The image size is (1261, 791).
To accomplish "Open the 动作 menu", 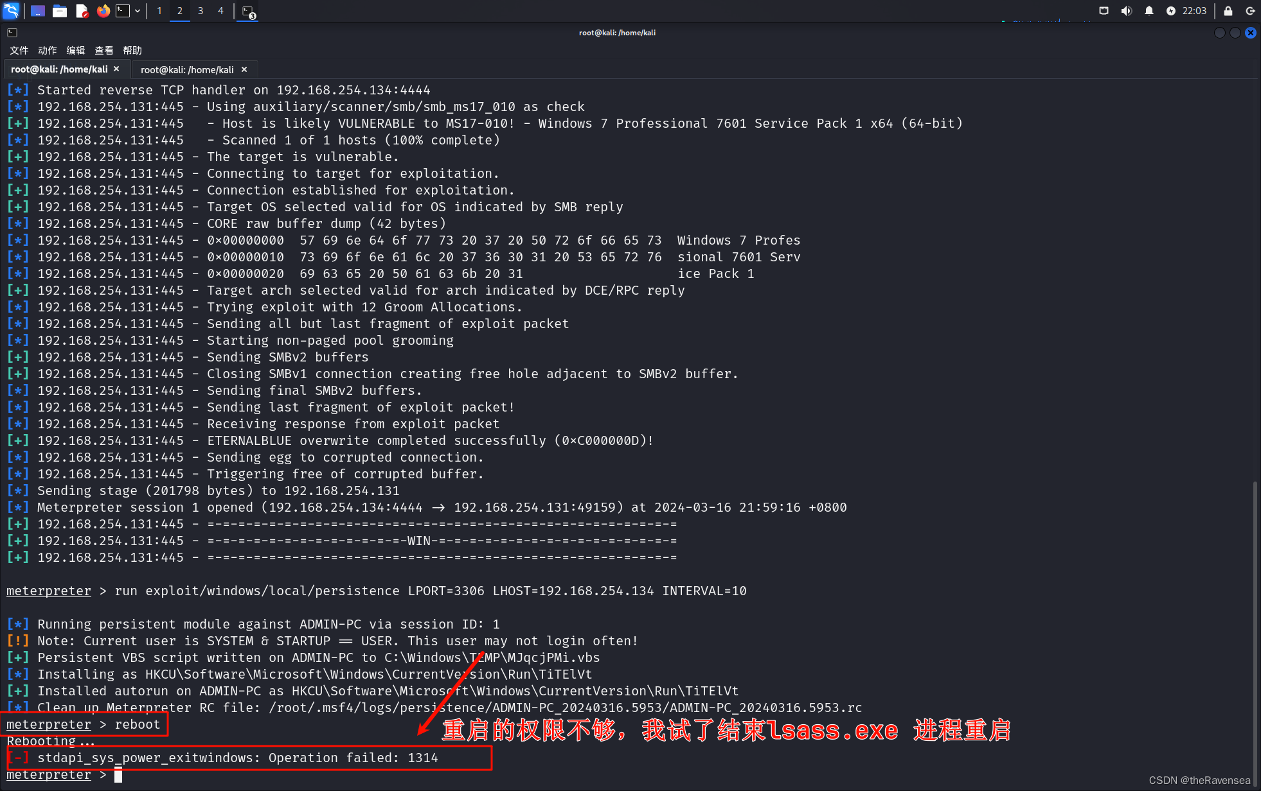I will 48,50.
